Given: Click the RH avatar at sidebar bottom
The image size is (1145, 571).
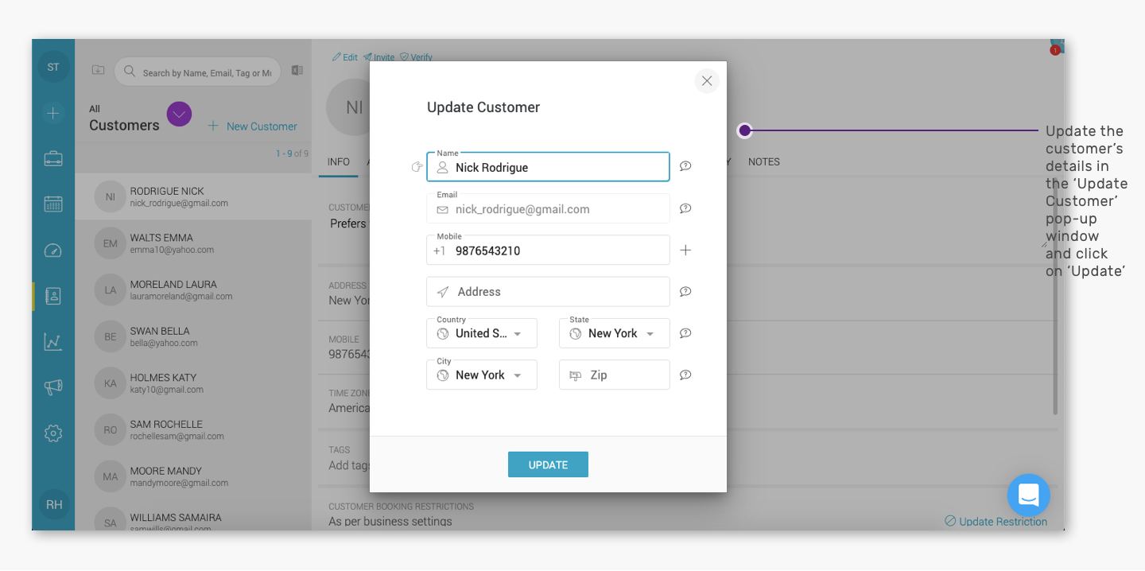Looking at the screenshot, I should (54, 504).
